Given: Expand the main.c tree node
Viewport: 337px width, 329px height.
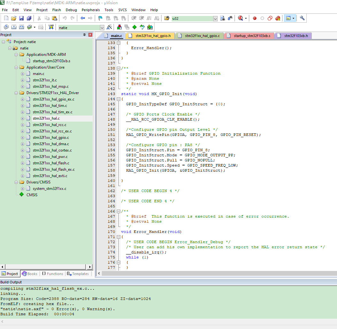Looking at the screenshot, I should (23, 74).
